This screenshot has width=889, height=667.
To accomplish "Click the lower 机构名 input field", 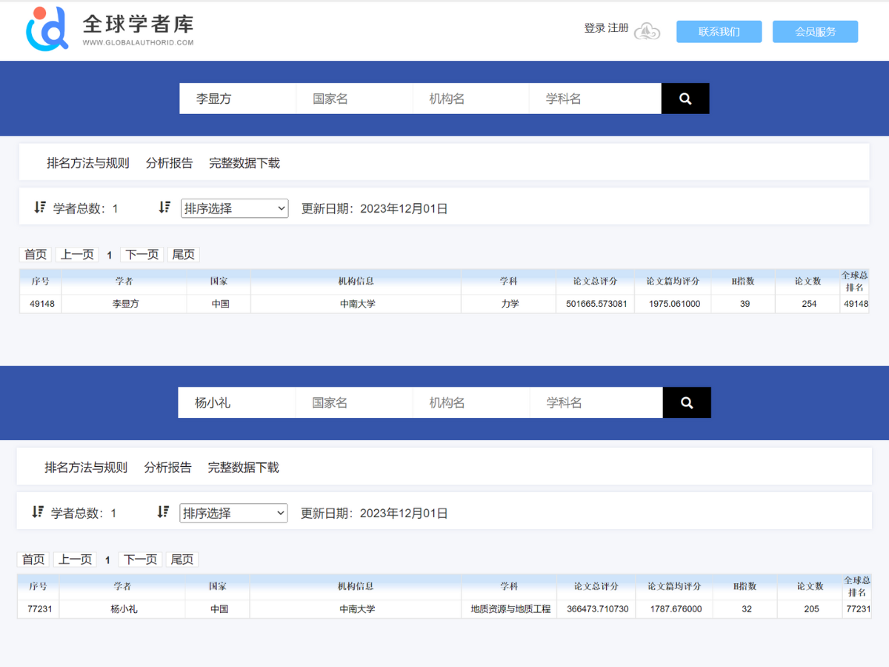I will [470, 403].
